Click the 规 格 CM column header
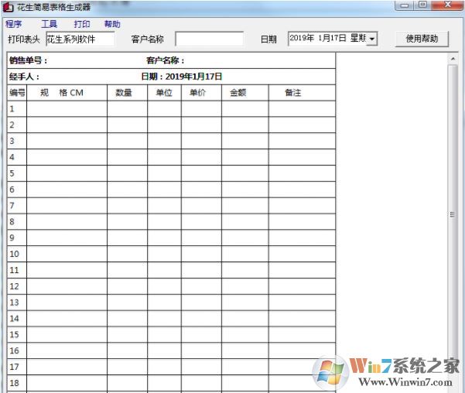This screenshot has width=465, height=393. pos(67,93)
